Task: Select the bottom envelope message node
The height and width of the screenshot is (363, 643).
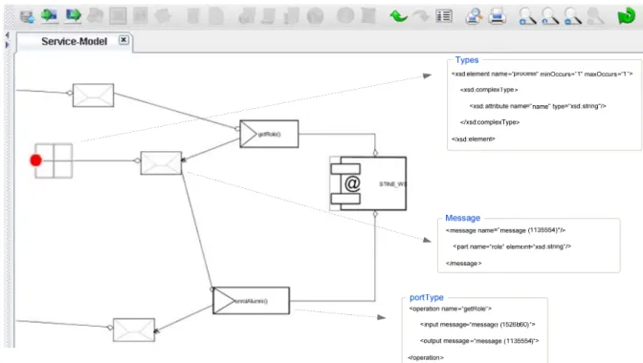Action: (x=134, y=330)
